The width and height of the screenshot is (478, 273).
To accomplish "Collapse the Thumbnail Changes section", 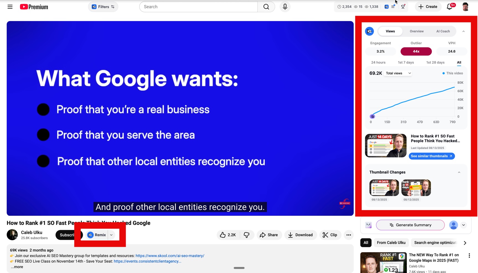I will pos(459,172).
